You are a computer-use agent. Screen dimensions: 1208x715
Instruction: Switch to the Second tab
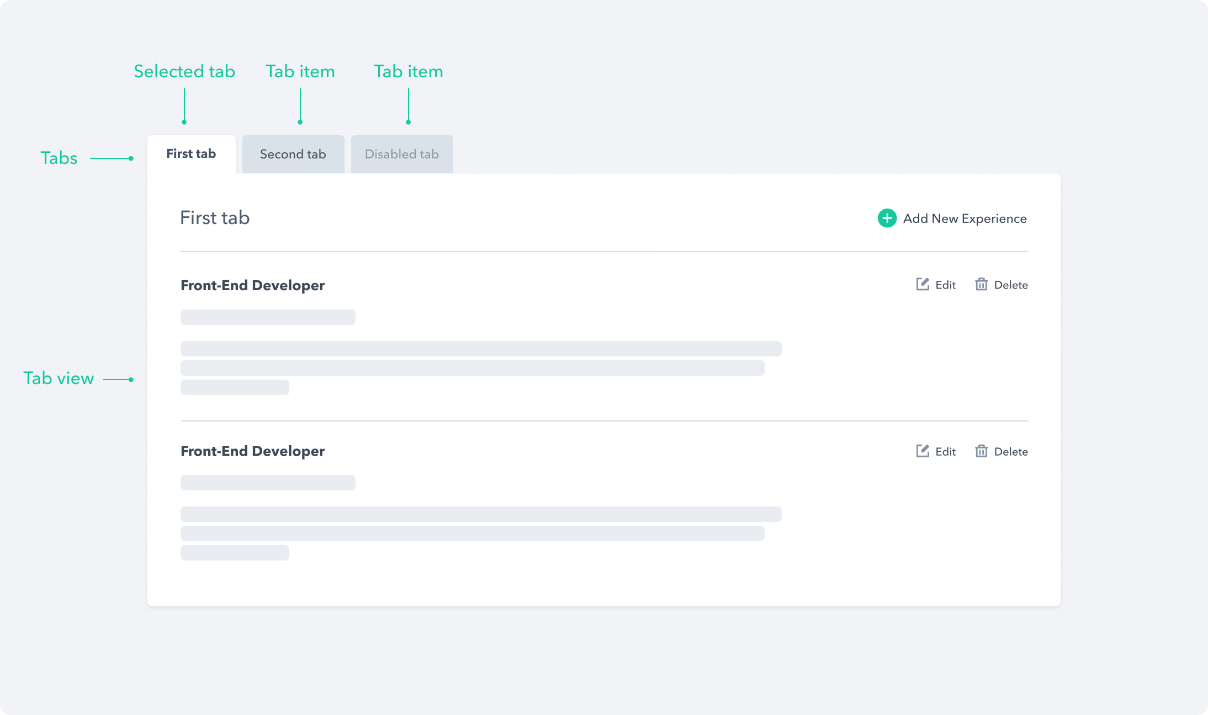293,154
